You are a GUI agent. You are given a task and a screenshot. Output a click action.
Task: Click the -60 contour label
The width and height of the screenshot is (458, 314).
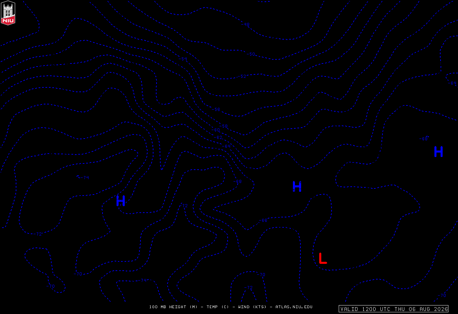pos(215,130)
